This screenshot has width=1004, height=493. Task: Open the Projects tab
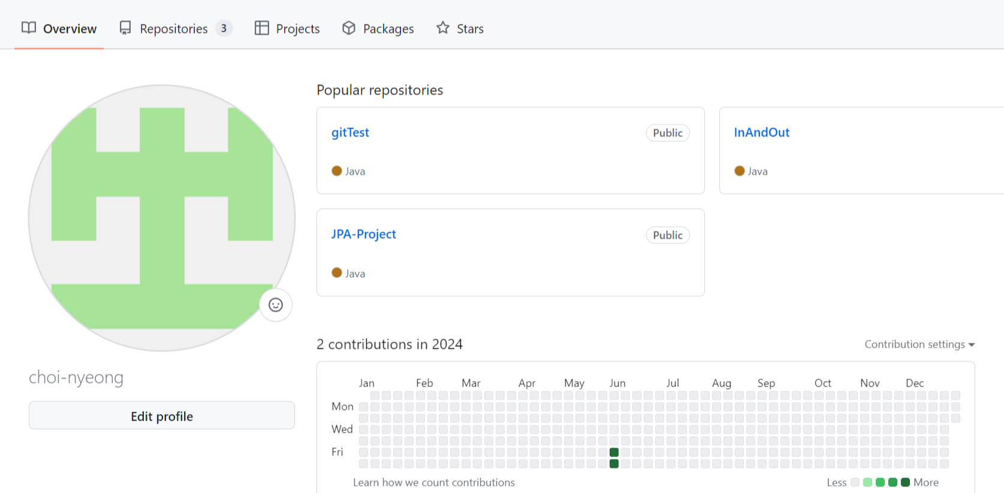point(287,29)
